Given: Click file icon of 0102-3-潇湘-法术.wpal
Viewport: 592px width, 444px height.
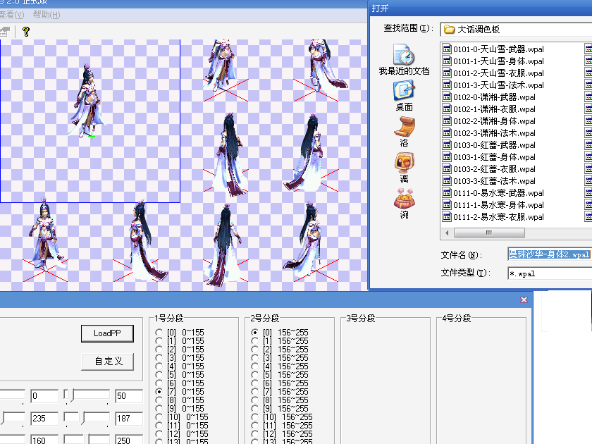Looking at the screenshot, I should 447,133.
